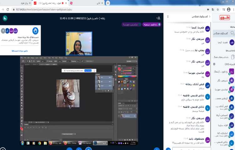Select the Background layer row in Layers panel
Viewport: 235px width, 150px height.
pos(128,116)
